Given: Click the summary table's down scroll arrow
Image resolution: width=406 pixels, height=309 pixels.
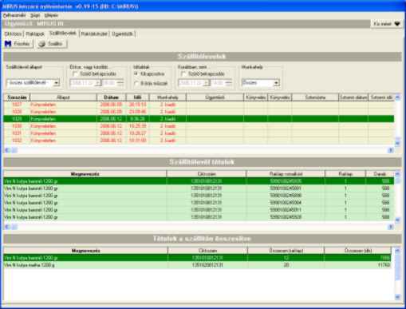Looking at the screenshot, I should (397, 297).
